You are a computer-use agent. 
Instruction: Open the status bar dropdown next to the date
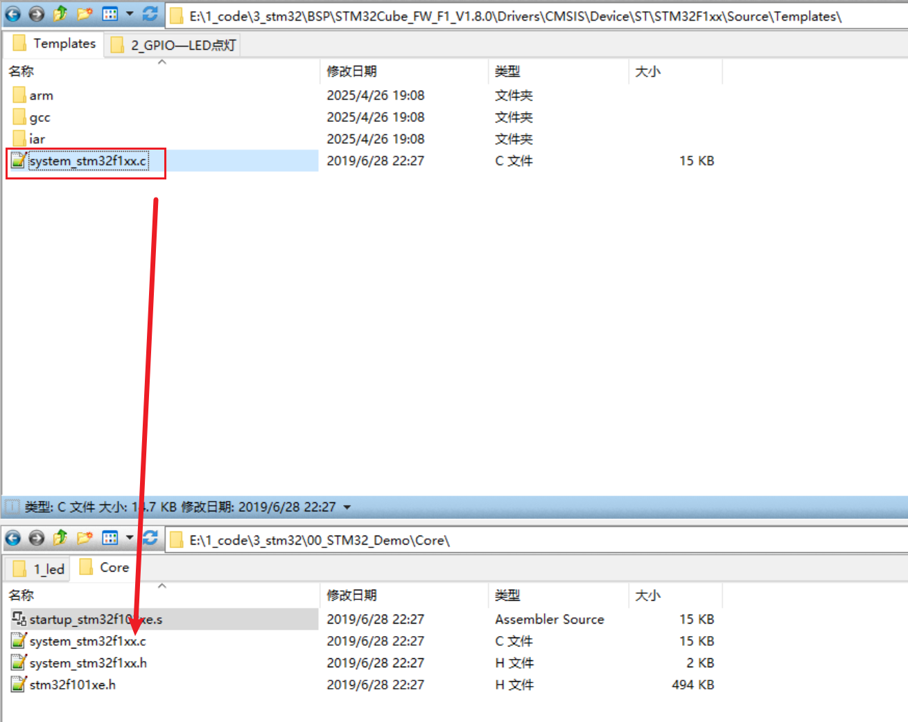point(345,507)
